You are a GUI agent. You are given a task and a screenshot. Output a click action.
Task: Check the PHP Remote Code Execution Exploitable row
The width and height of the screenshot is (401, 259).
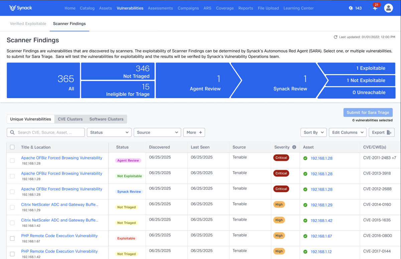pos(12,238)
